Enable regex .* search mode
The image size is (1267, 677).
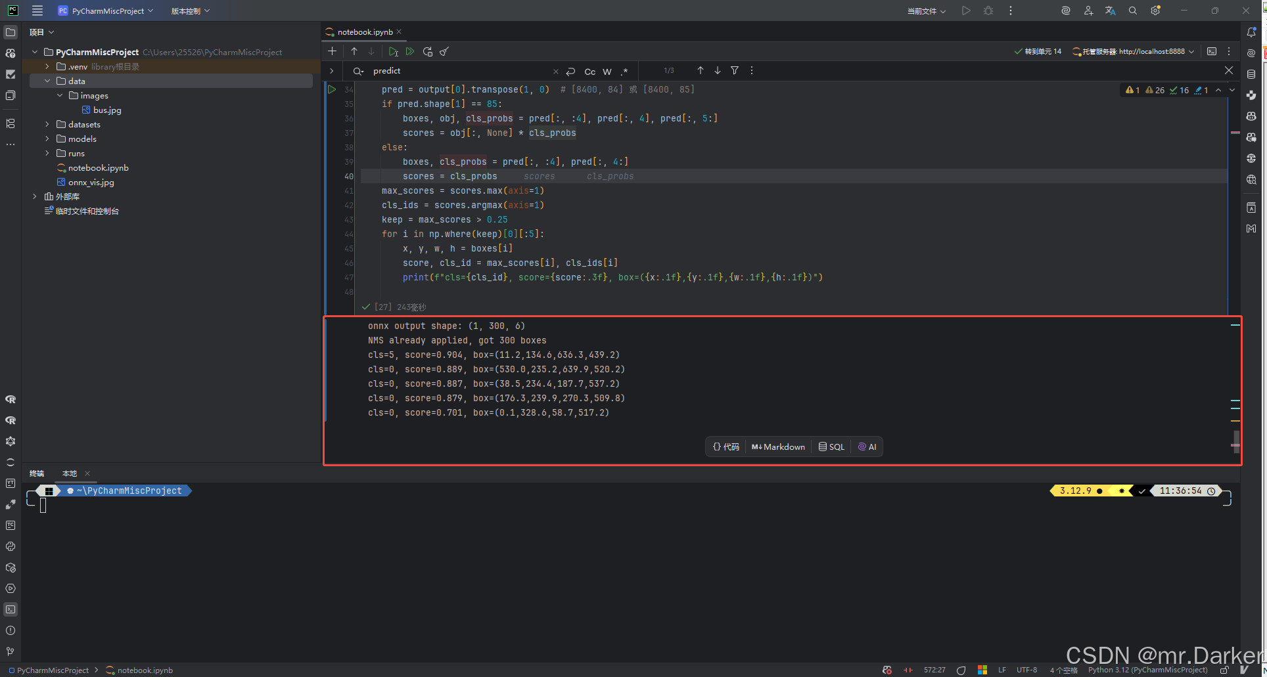point(624,72)
